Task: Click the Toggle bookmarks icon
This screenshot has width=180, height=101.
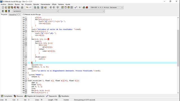Action: (6, 11)
